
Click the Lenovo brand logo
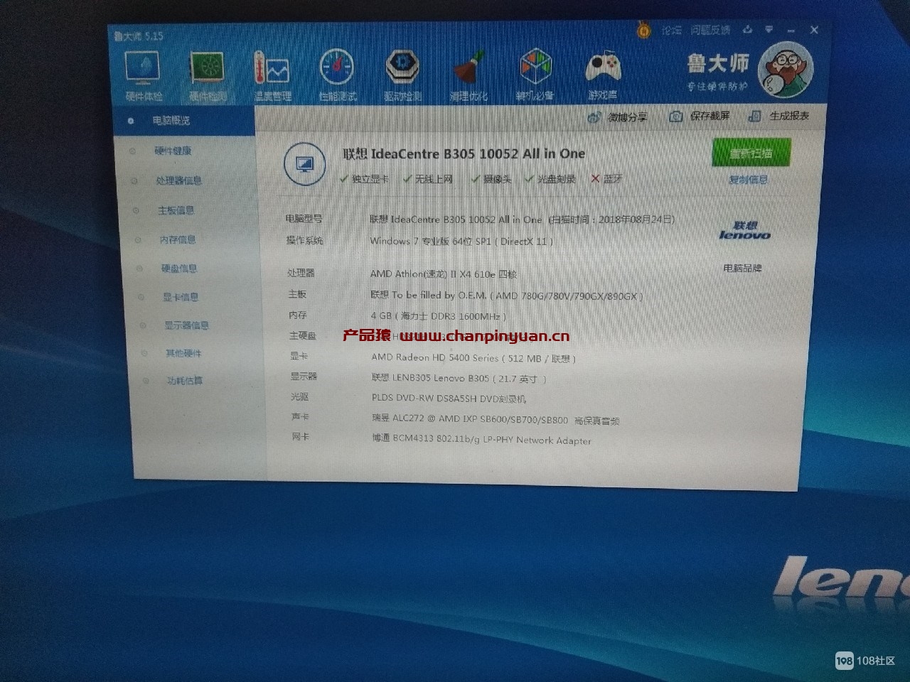744,231
